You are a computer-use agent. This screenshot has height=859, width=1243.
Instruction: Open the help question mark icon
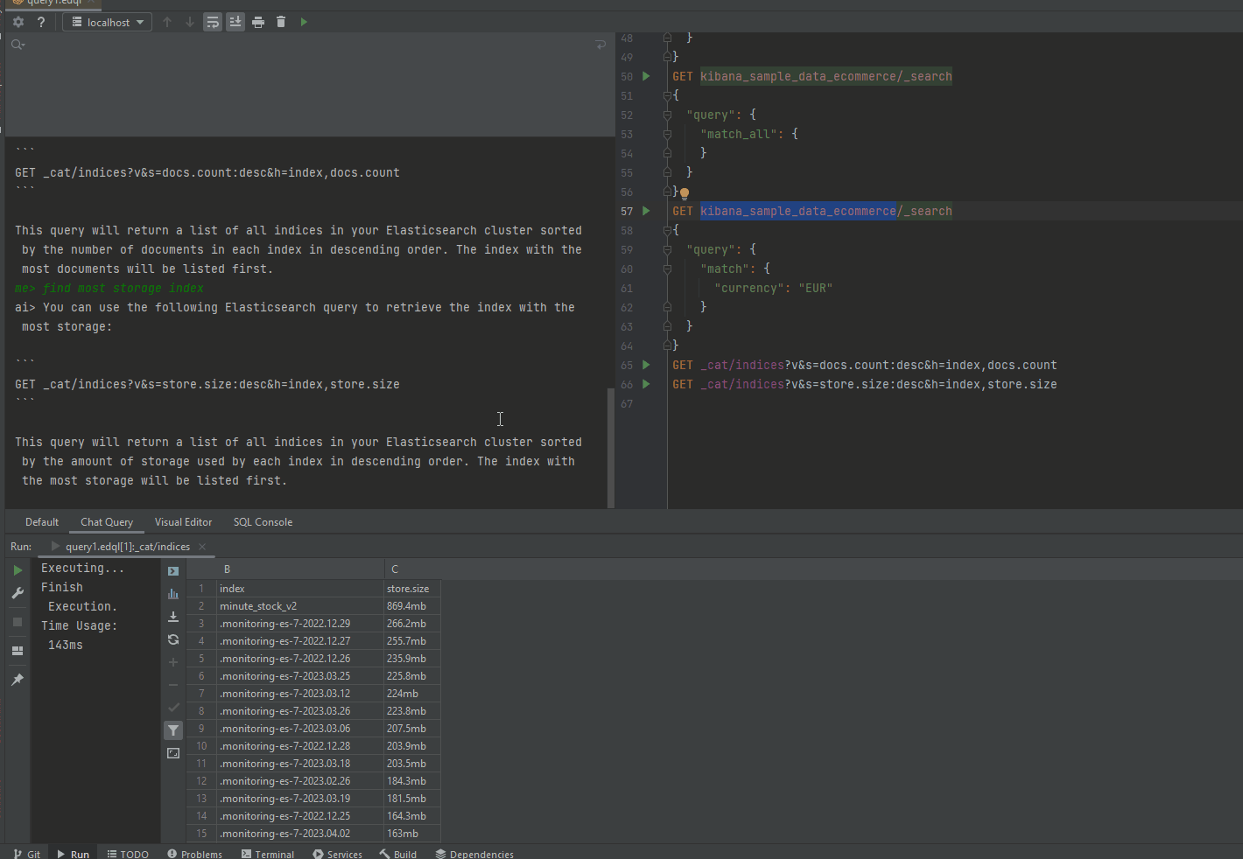40,22
